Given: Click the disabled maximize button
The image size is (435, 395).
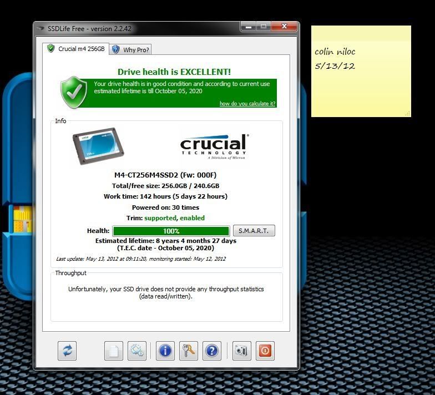Looking at the screenshot, I should [x=264, y=27].
